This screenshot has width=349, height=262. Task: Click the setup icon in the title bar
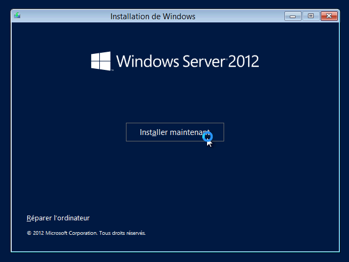pyautogui.click(x=17, y=15)
